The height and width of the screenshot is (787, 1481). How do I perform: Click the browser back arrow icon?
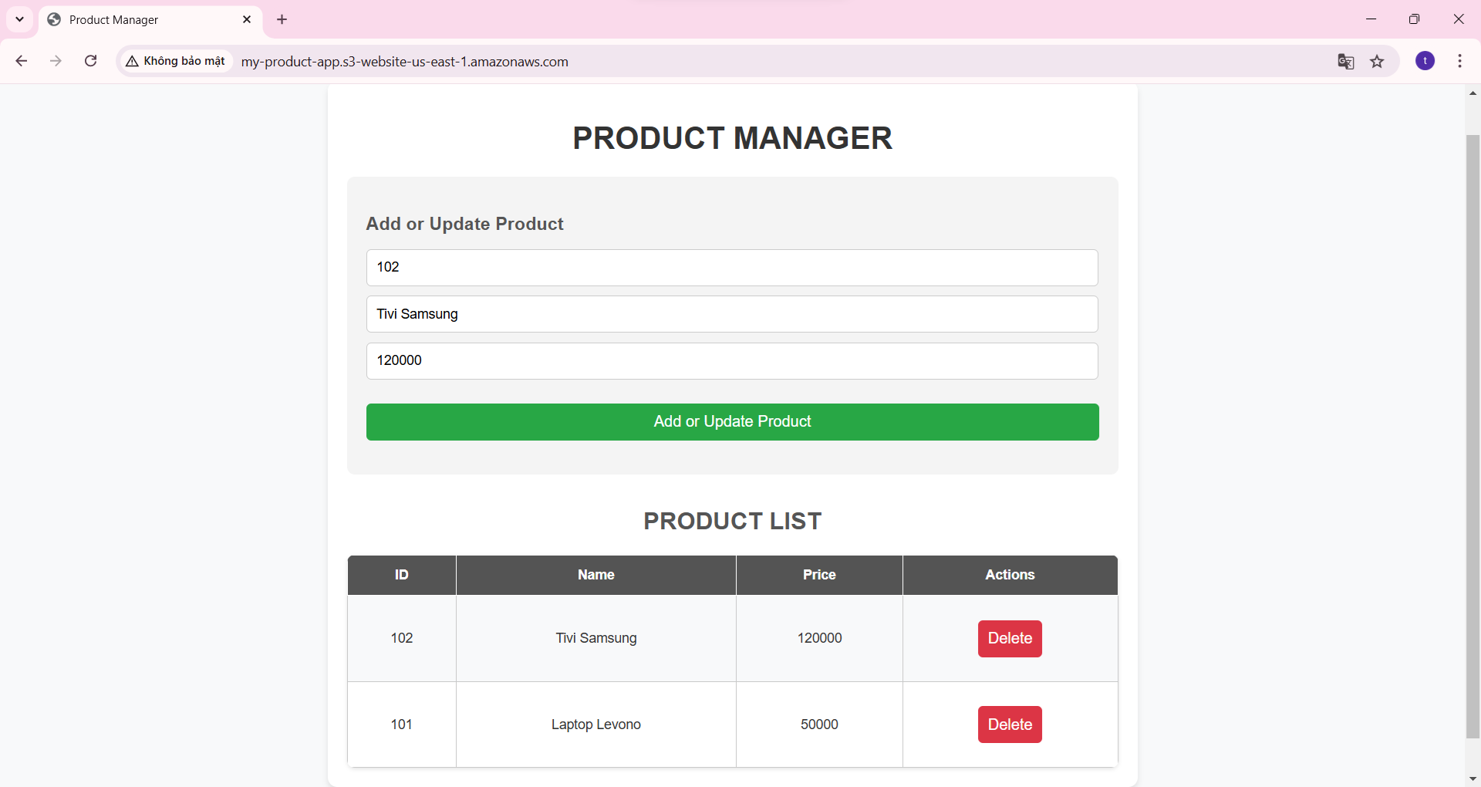coord(22,61)
